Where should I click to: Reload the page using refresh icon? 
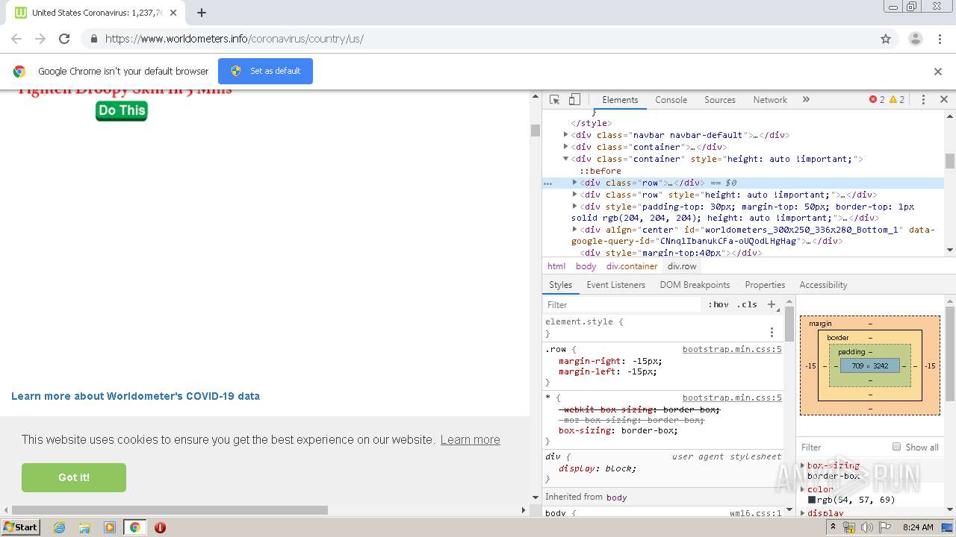point(64,39)
